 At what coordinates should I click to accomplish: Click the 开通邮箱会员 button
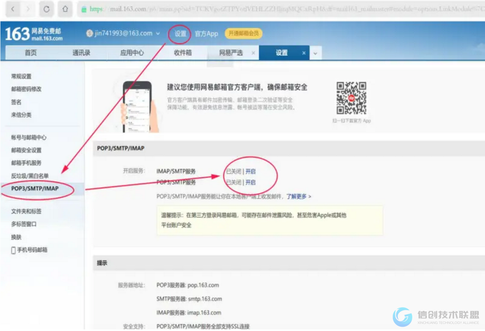click(x=243, y=34)
